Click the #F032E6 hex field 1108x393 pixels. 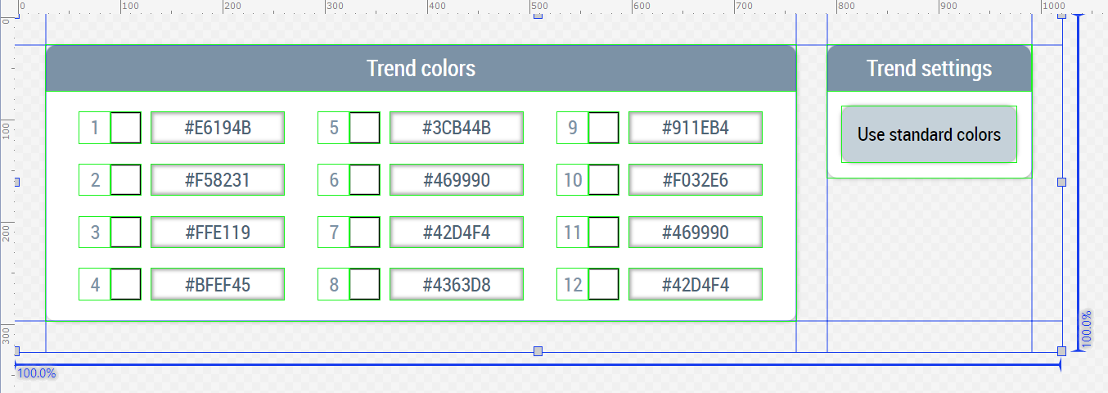pyautogui.click(x=696, y=180)
